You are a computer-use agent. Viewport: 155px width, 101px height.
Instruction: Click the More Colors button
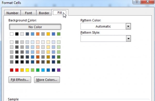click(47, 80)
